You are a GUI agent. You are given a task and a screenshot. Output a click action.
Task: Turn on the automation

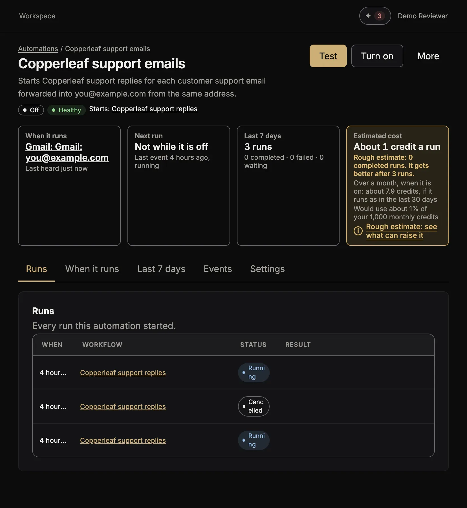377,56
